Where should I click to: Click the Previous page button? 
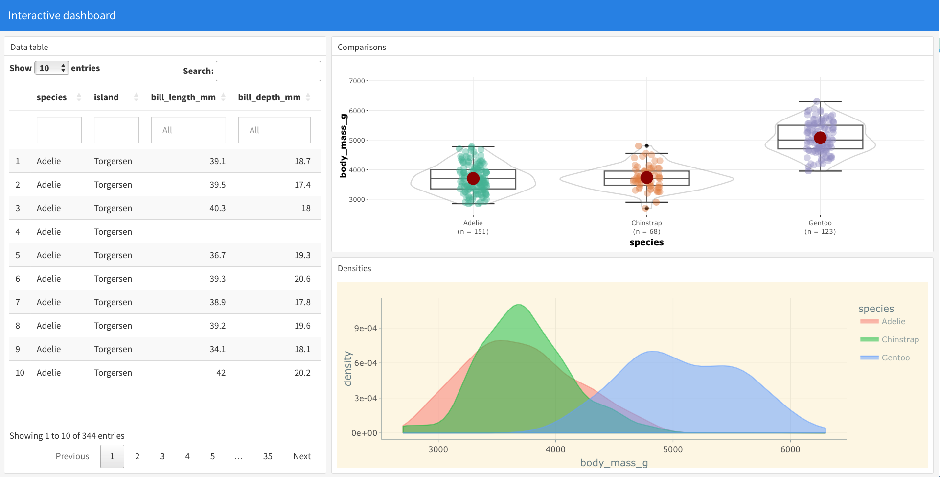click(72, 456)
